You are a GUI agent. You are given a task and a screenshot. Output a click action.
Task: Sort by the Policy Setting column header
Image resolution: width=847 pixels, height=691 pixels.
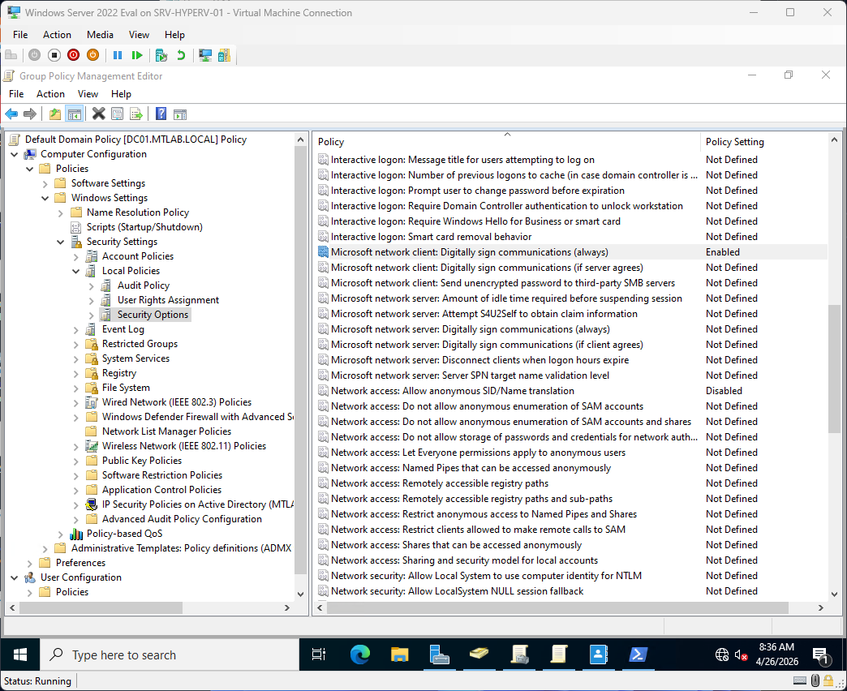(763, 141)
